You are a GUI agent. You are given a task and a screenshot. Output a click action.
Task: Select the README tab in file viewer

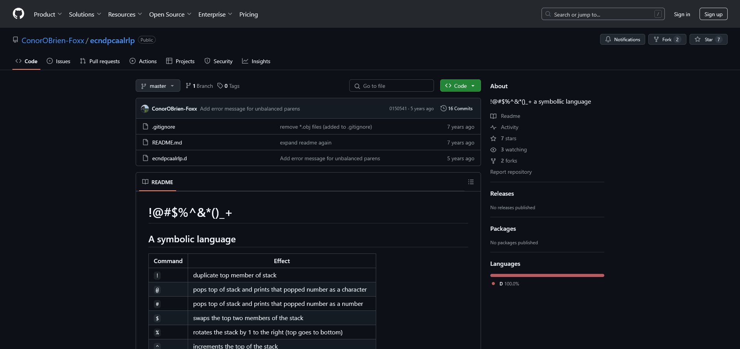(158, 182)
